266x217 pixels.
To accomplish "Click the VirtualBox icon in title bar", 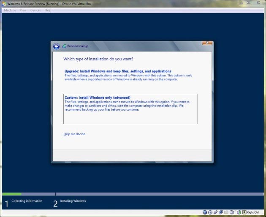I will (4, 3).
